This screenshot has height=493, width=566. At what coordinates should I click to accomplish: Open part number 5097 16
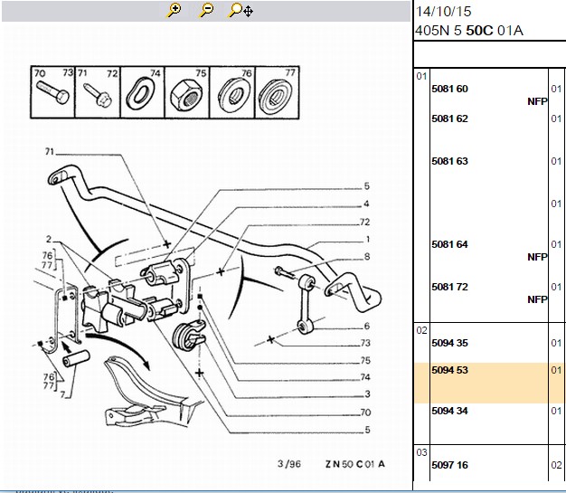(x=449, y=465)
